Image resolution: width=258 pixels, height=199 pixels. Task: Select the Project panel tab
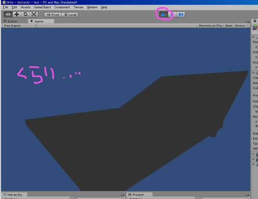138,195
